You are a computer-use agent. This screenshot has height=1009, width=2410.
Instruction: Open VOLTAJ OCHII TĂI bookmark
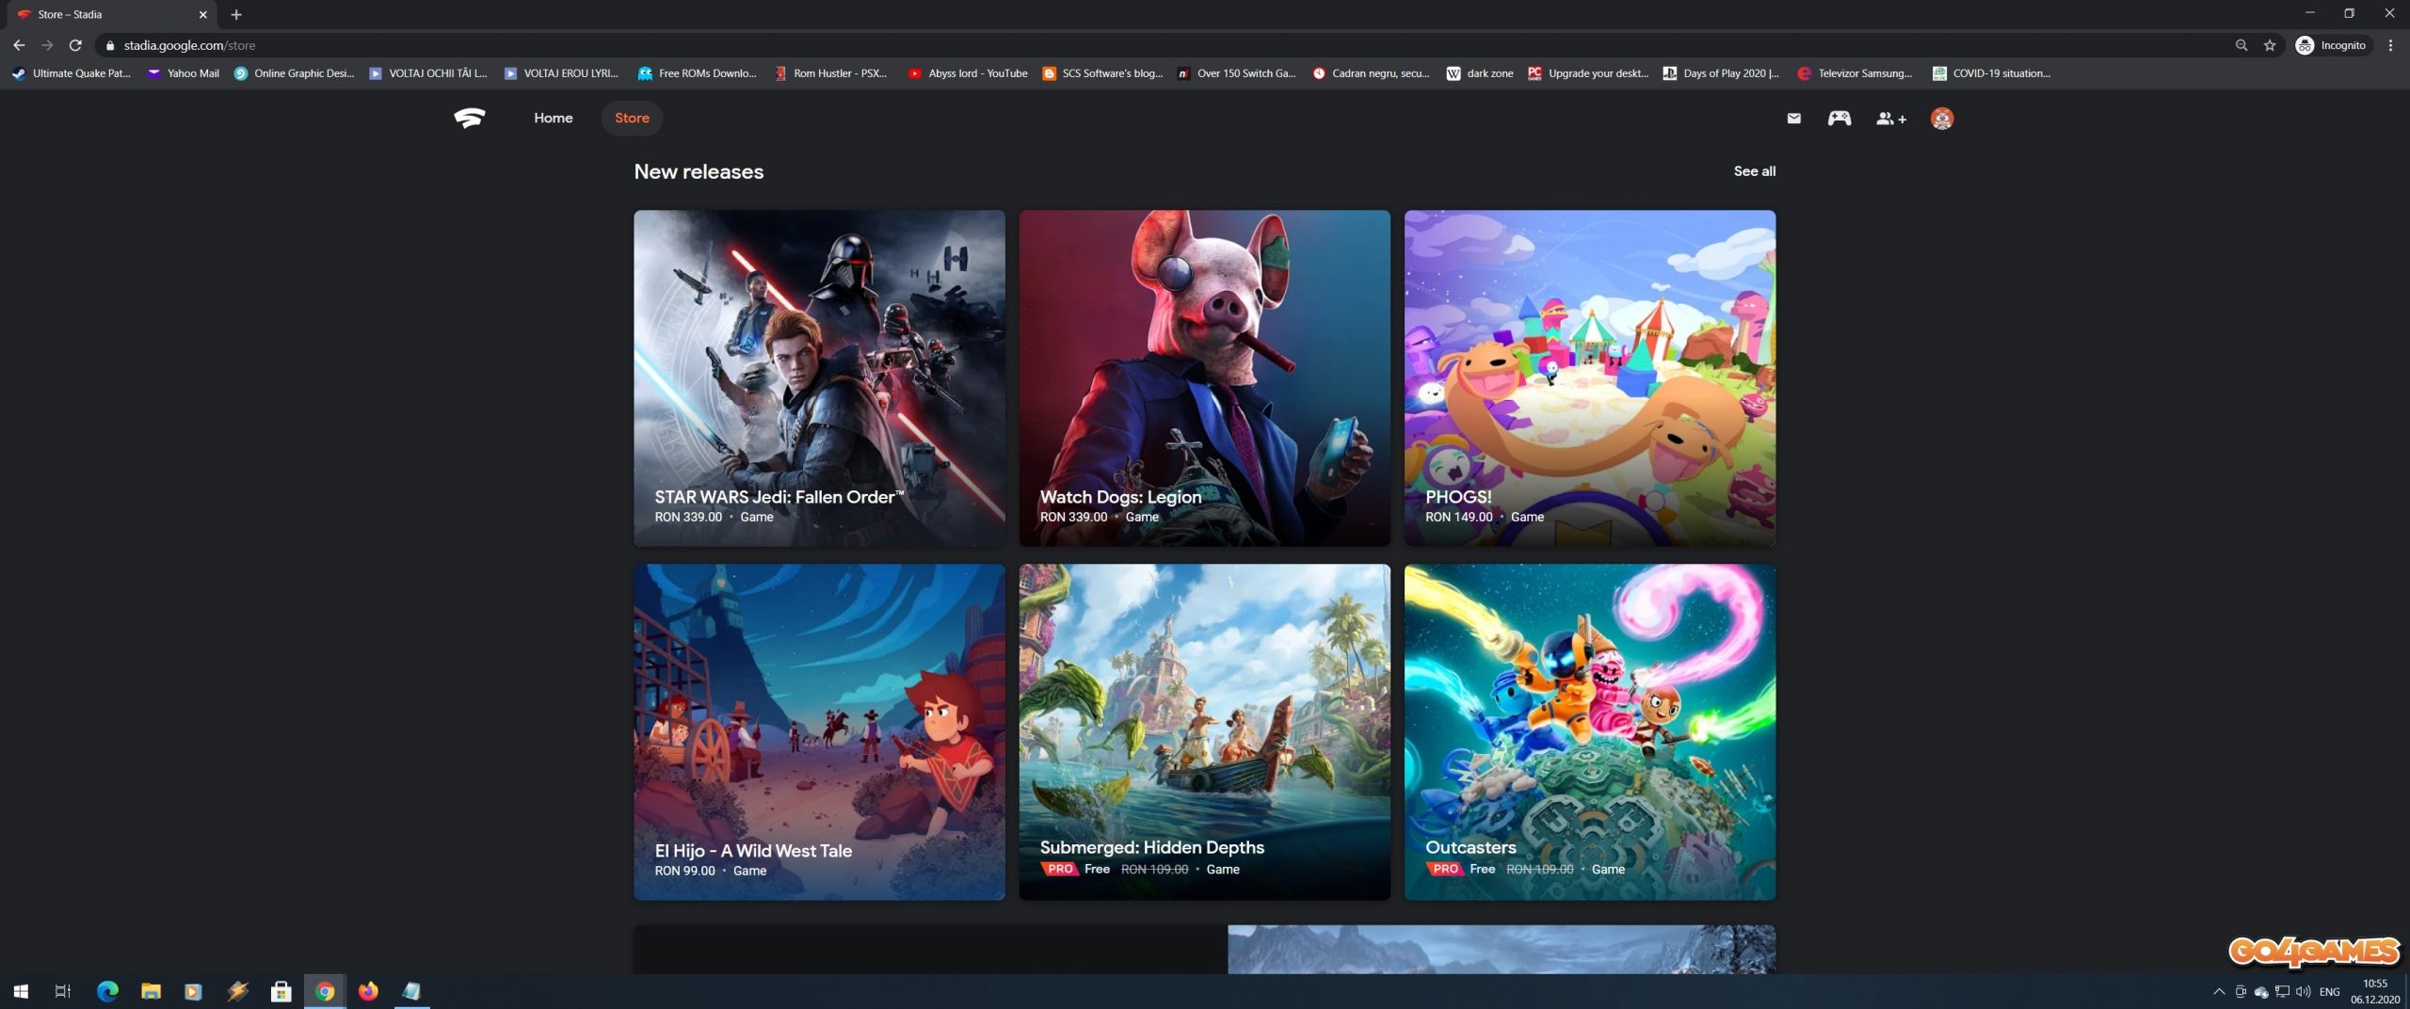click(x=428, y=72)
